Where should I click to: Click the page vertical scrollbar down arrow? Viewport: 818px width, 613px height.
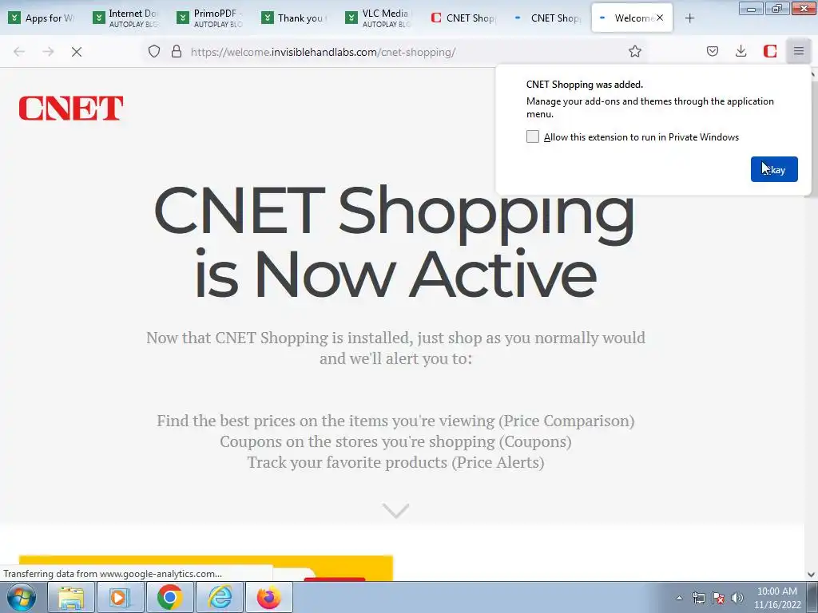(x=811, y=575)
